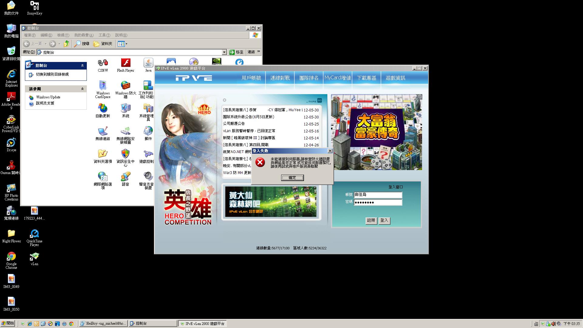Click the 帳號 account input field
The image size is (583, 328).
(378, 195)
